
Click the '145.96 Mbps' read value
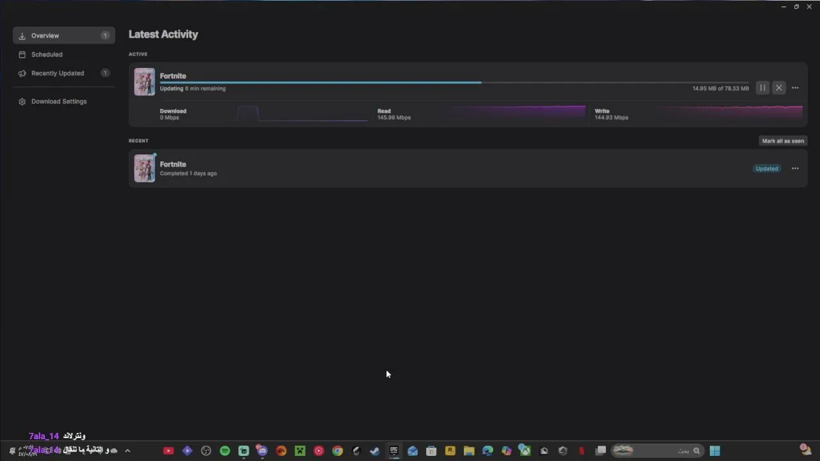394,118
